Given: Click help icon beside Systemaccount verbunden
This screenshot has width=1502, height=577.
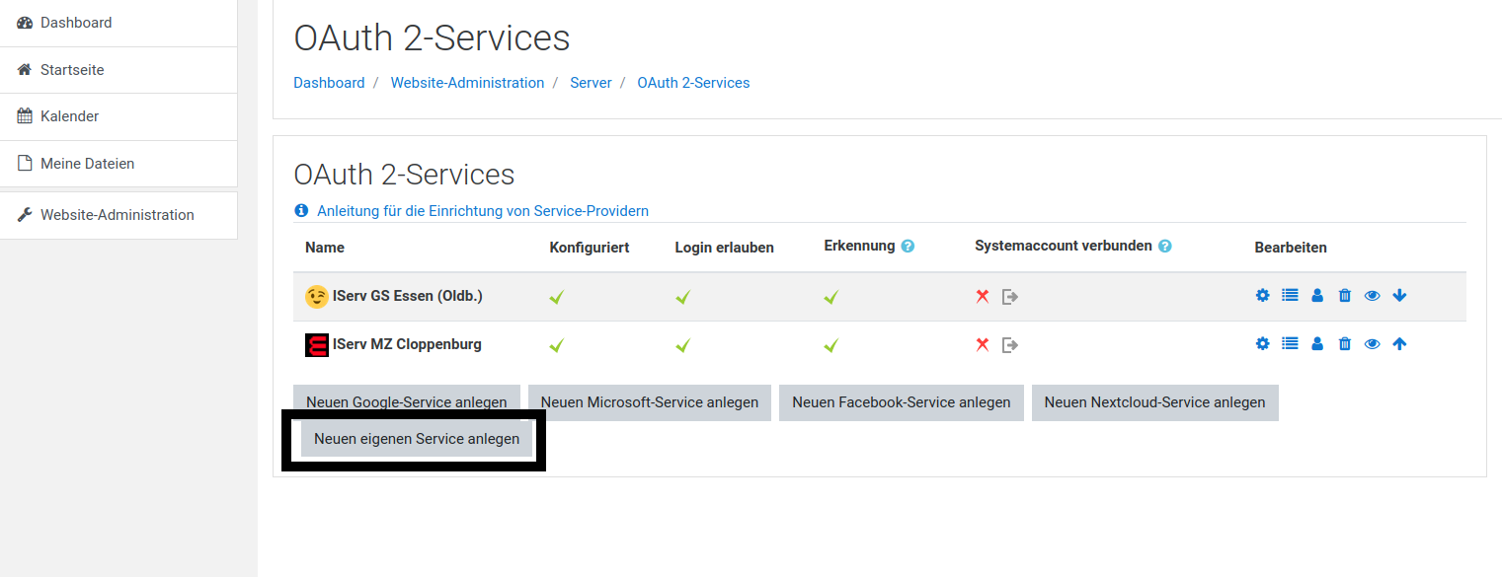Looking at the screenshot, I should tap(1165, 247).
